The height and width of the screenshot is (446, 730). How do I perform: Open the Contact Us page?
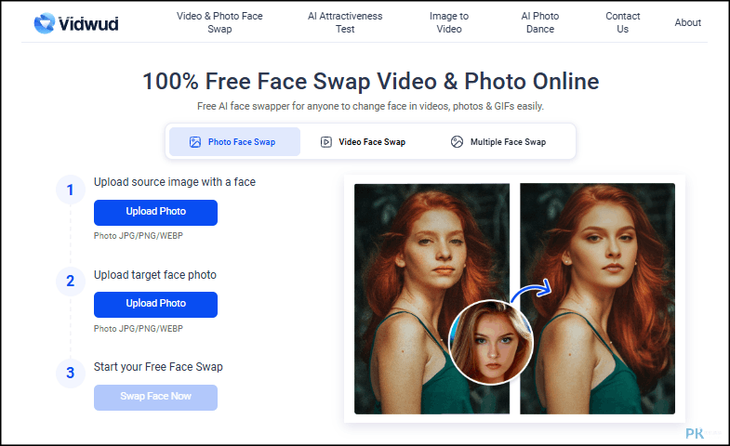622,22
